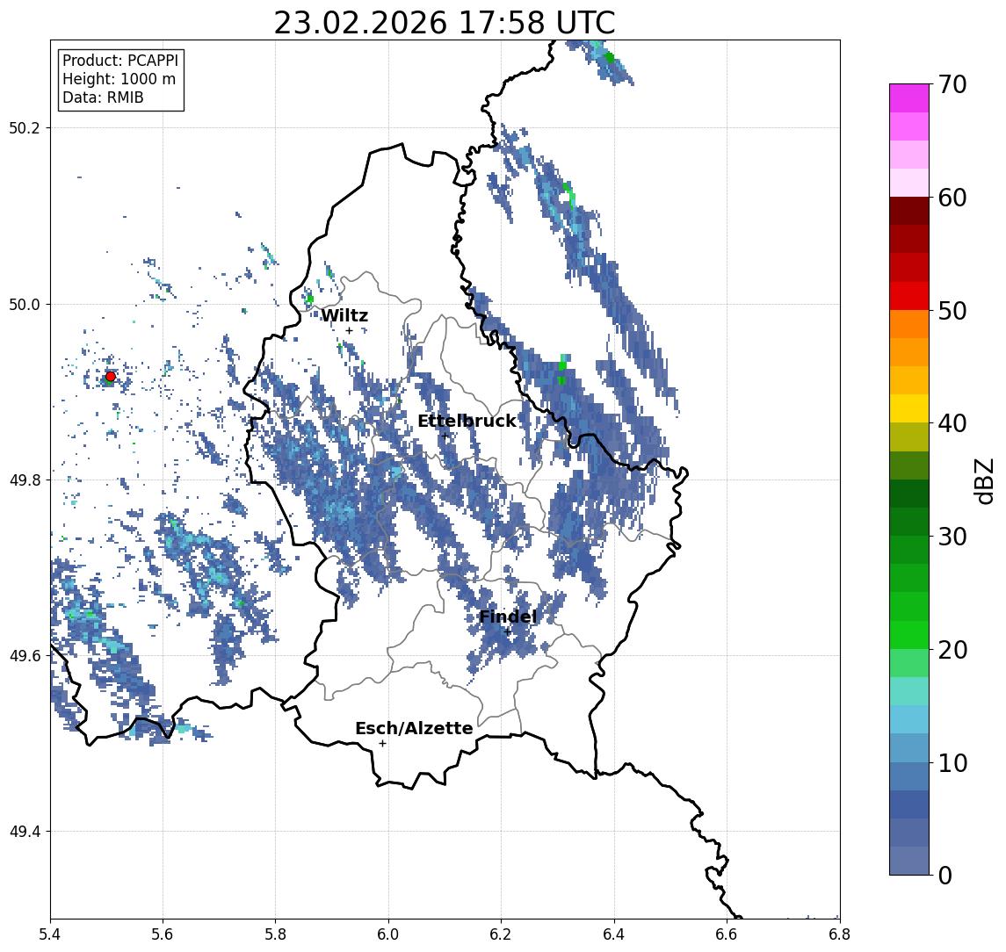1006x952 pixels.
Task: Click the 70 value on colorbar
Action: [952, 84]
